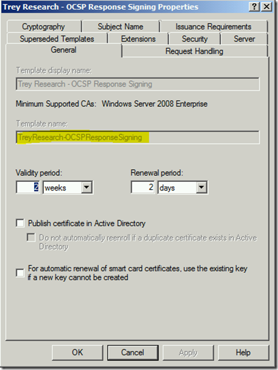Click the Validity period number field
The height and width of the screenshot is (370, 278).
28,187
